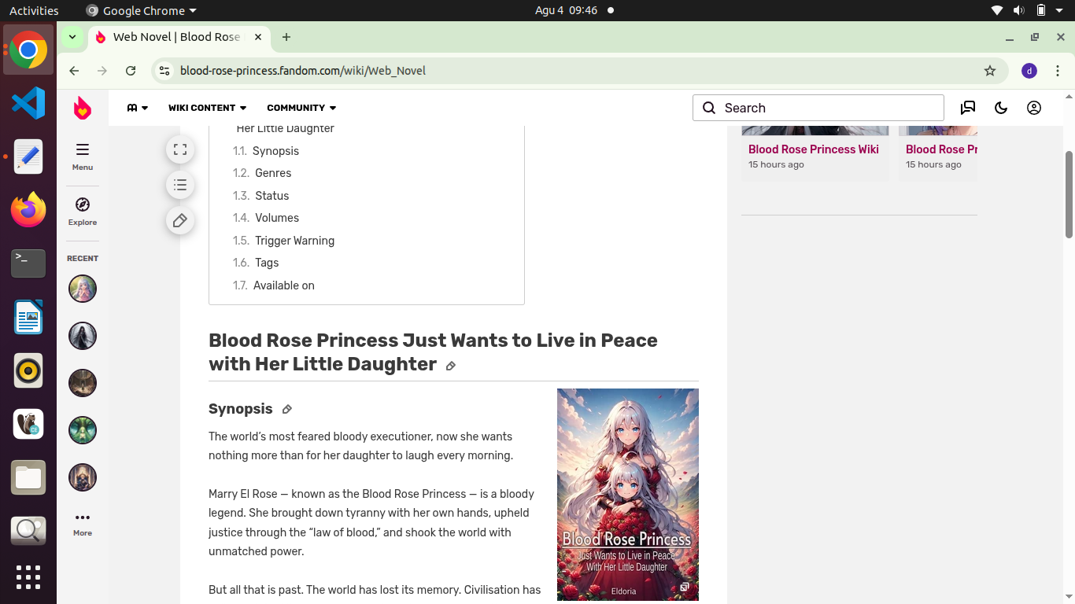Expand the article to fullscreen view
The image size is (1075, 604).
[x=180, y=149]
